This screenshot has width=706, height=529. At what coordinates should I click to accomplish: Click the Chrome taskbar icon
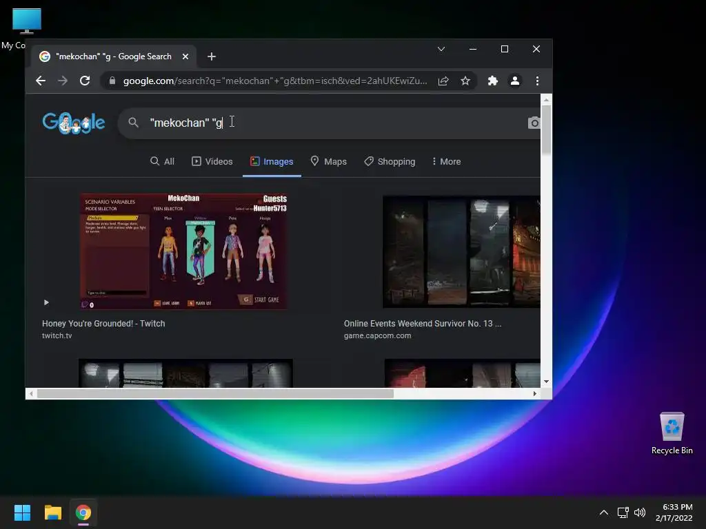coord(83,512)
